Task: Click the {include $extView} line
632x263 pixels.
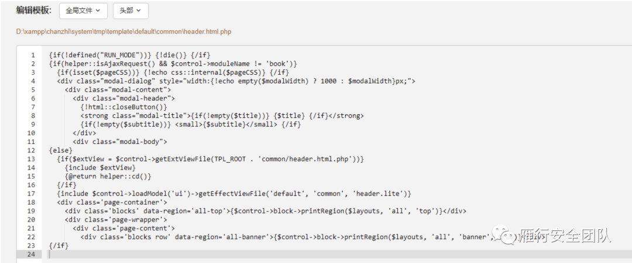Action: 101,167
